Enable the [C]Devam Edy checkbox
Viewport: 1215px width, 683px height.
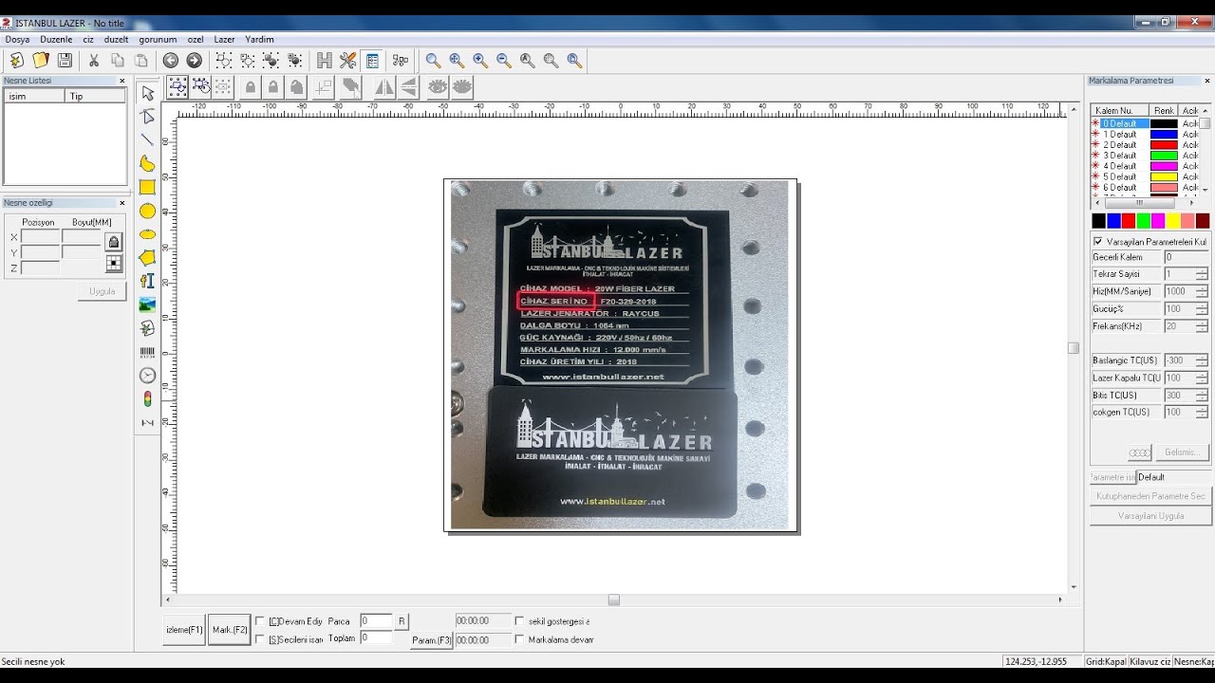(260, 621)
